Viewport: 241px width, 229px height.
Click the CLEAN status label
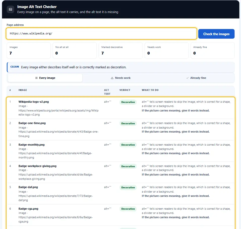tap(15, 67)
